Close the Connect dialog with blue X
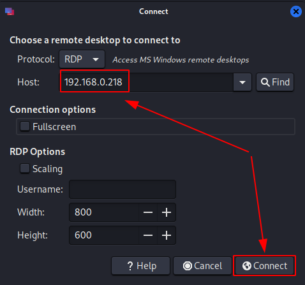Screen dimensions: 305x285 296,11
